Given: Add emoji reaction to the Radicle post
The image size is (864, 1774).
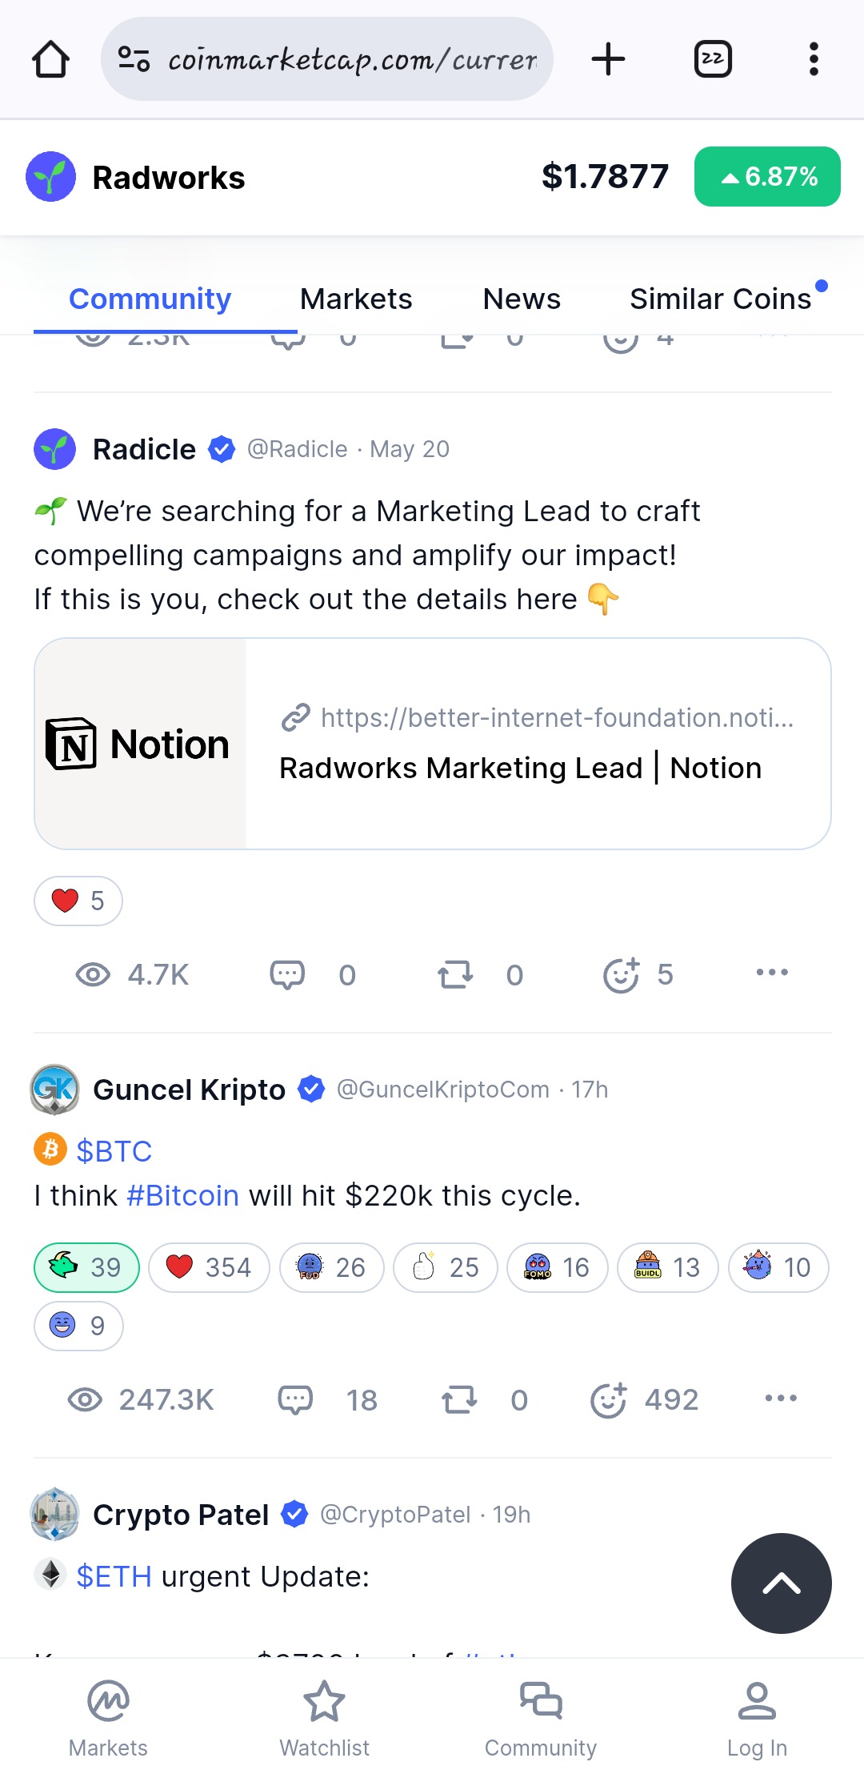Looking at the screenshot, I should [621, 974].
